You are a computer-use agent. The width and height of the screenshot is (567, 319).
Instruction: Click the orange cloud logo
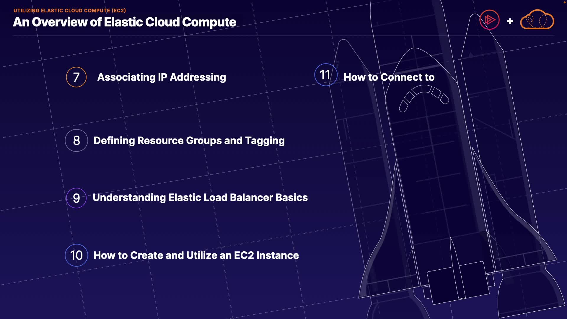pyautogui.click(x=537, y=20)
